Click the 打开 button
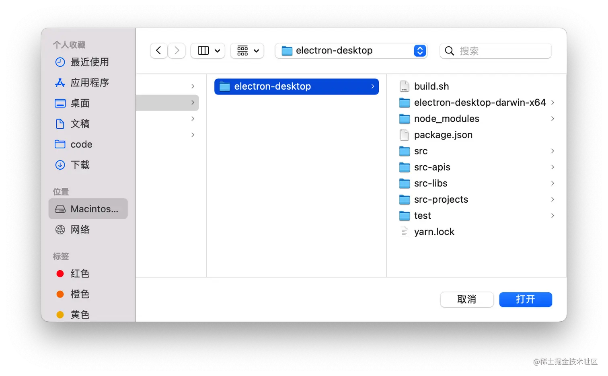 pyautogui.click(x=525, y=299)
